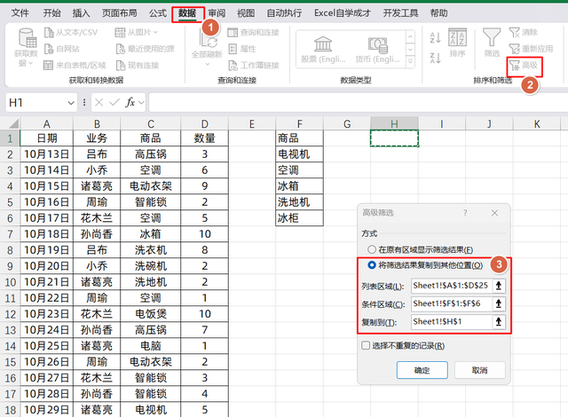Collapse dialog via 复制到 range picker arrow

[x=499, y=322]
